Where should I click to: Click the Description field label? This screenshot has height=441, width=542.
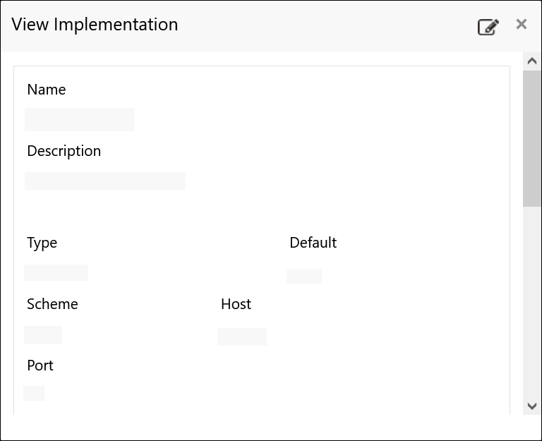point(64,151)
